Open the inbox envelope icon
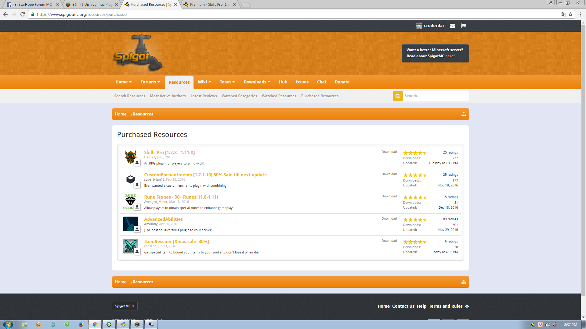Image resolution: width=586 pixels, height=329 pixels. point(452,26)
